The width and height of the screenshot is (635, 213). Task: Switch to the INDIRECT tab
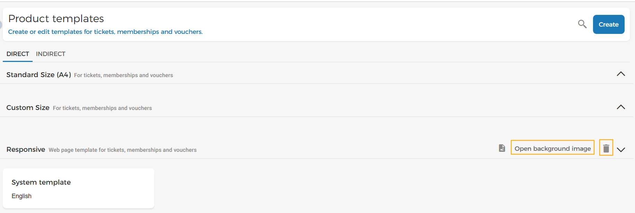(51, 54)
